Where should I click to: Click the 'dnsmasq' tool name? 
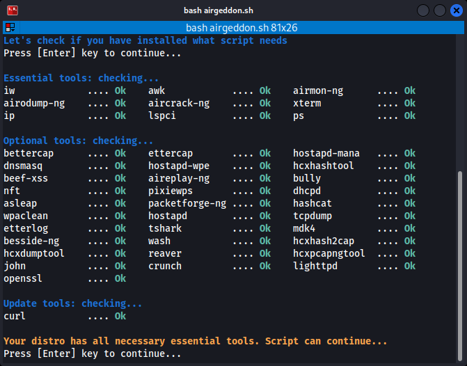tap(23, 166)
